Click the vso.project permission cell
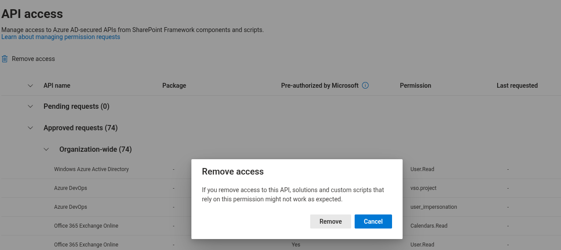The height and width of the screenshot is (250, 561). coord(423,188)
